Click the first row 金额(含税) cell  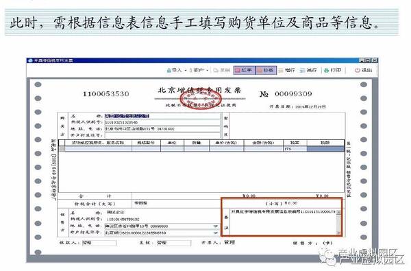point(264,149)
